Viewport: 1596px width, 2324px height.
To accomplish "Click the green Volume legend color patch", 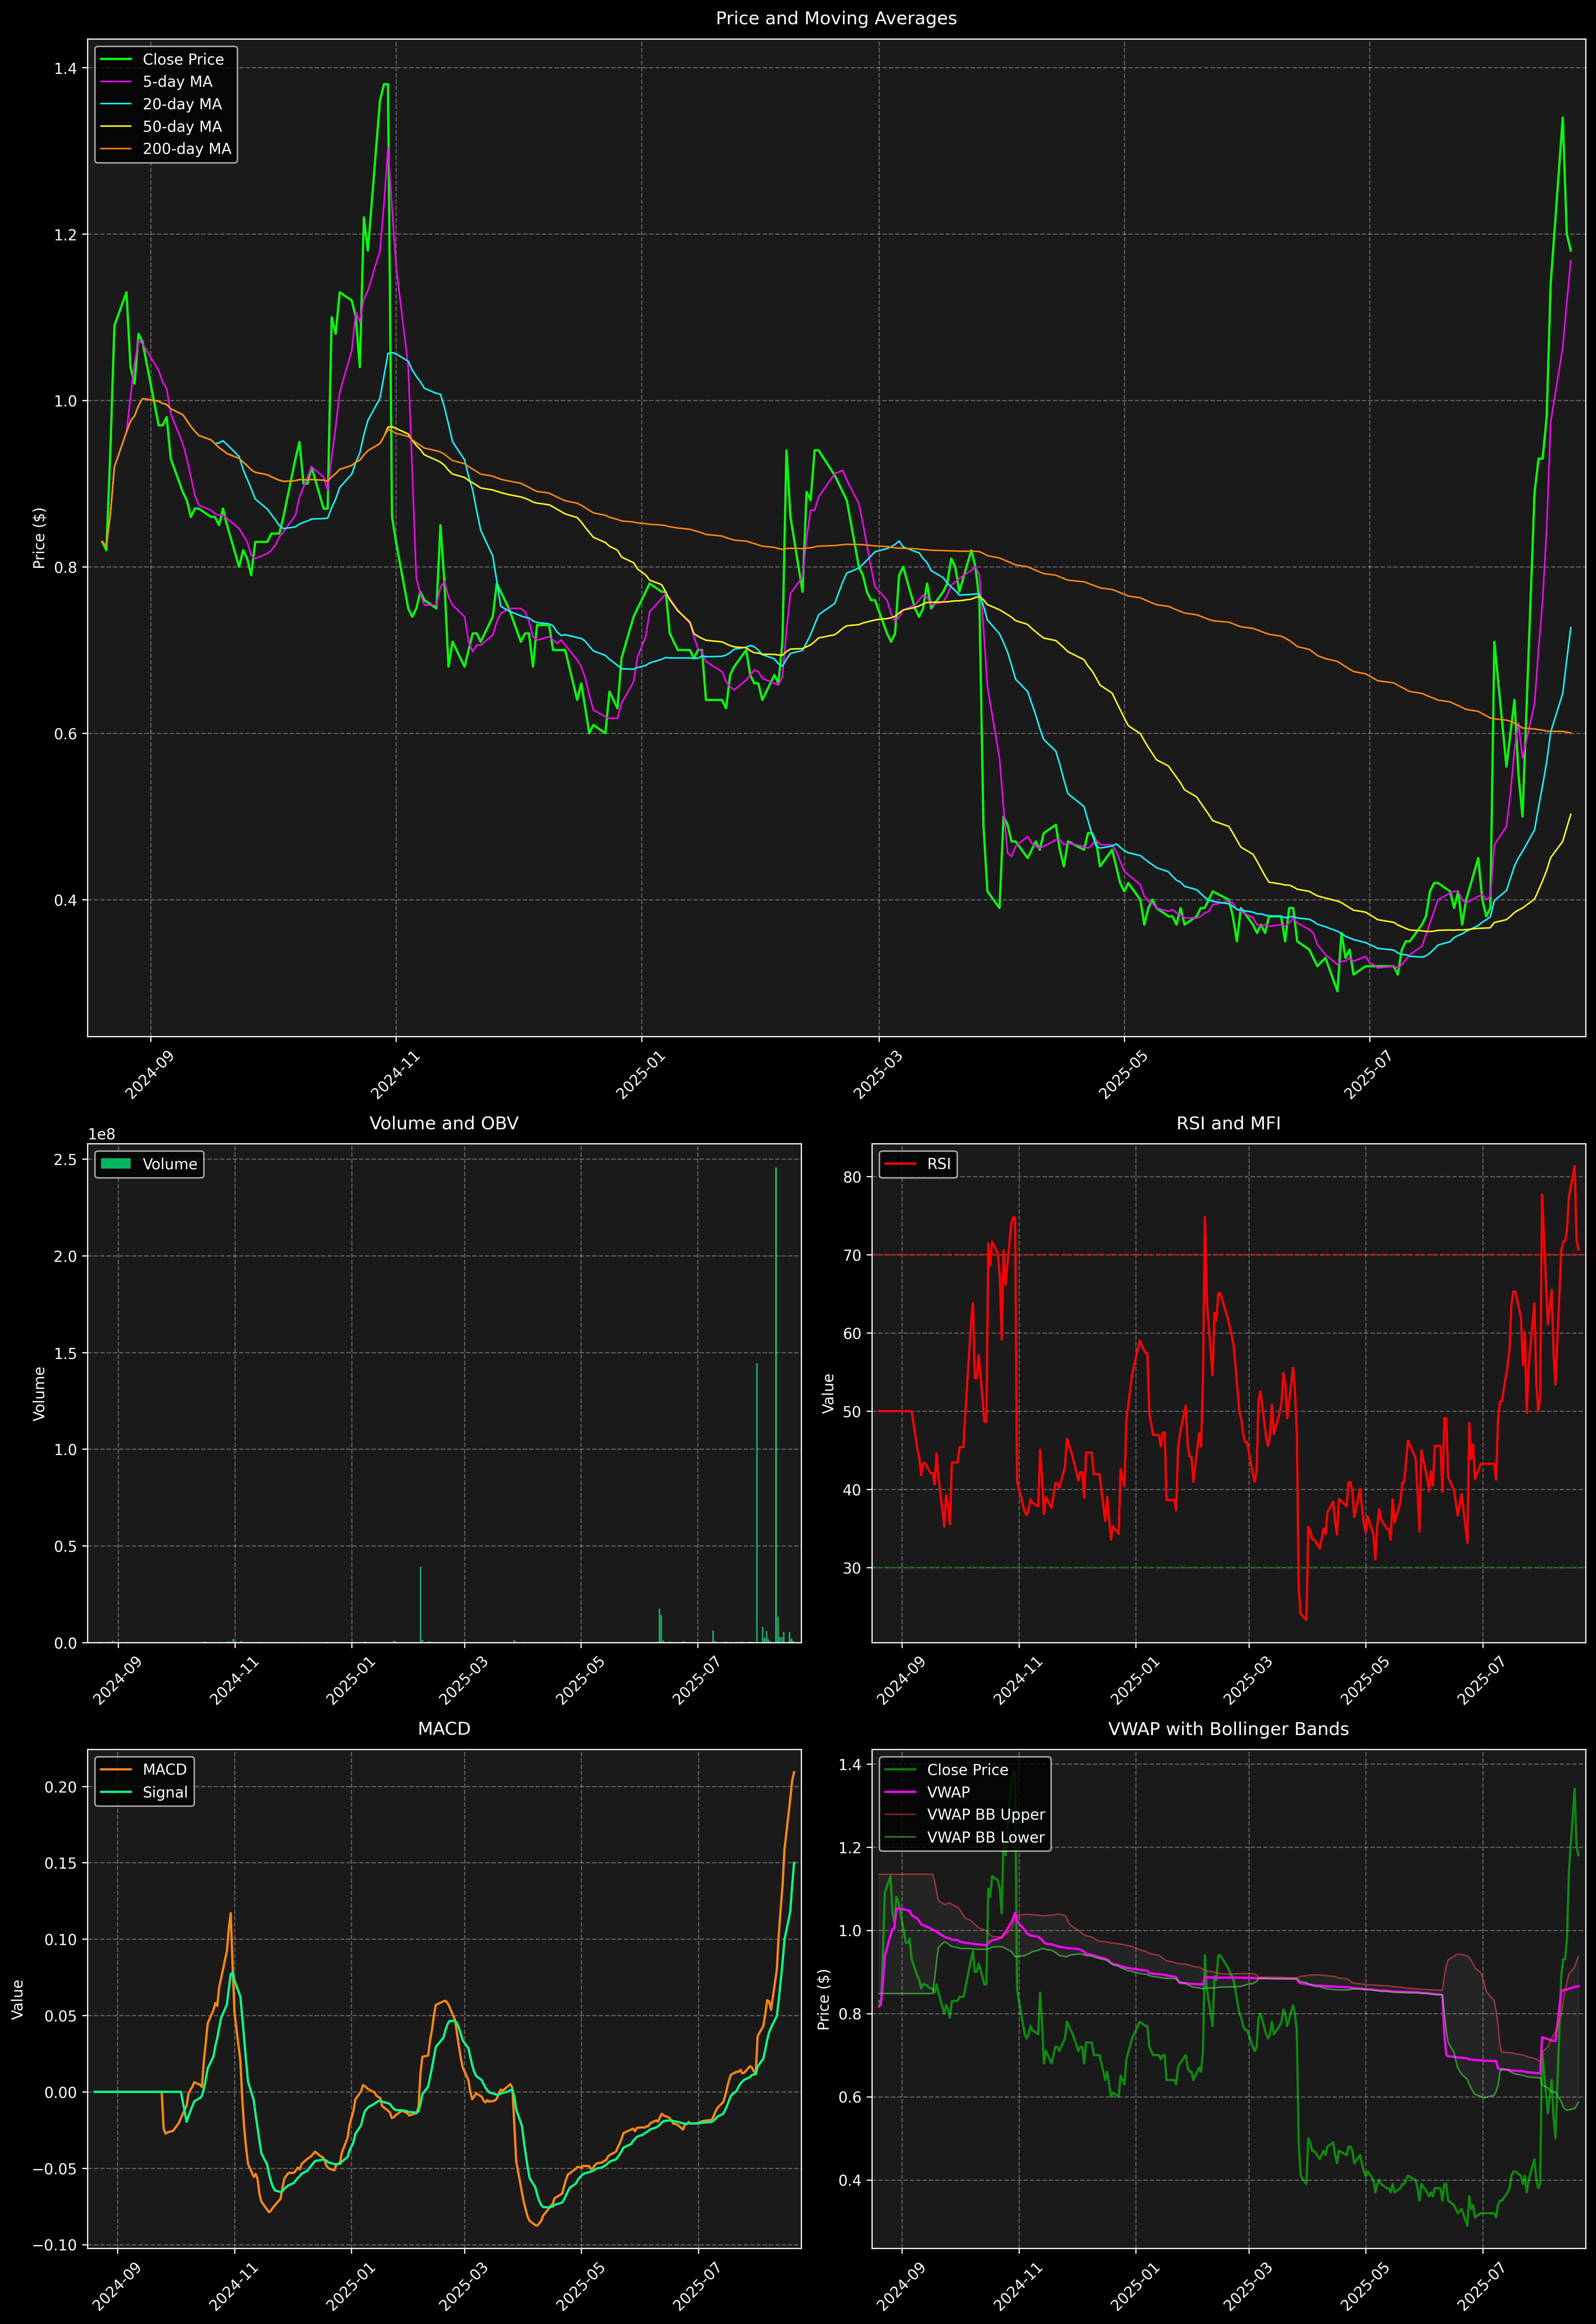I will [116, 1164].
